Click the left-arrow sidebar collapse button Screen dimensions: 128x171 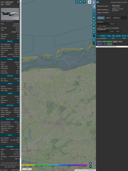(x=94, y=7)
